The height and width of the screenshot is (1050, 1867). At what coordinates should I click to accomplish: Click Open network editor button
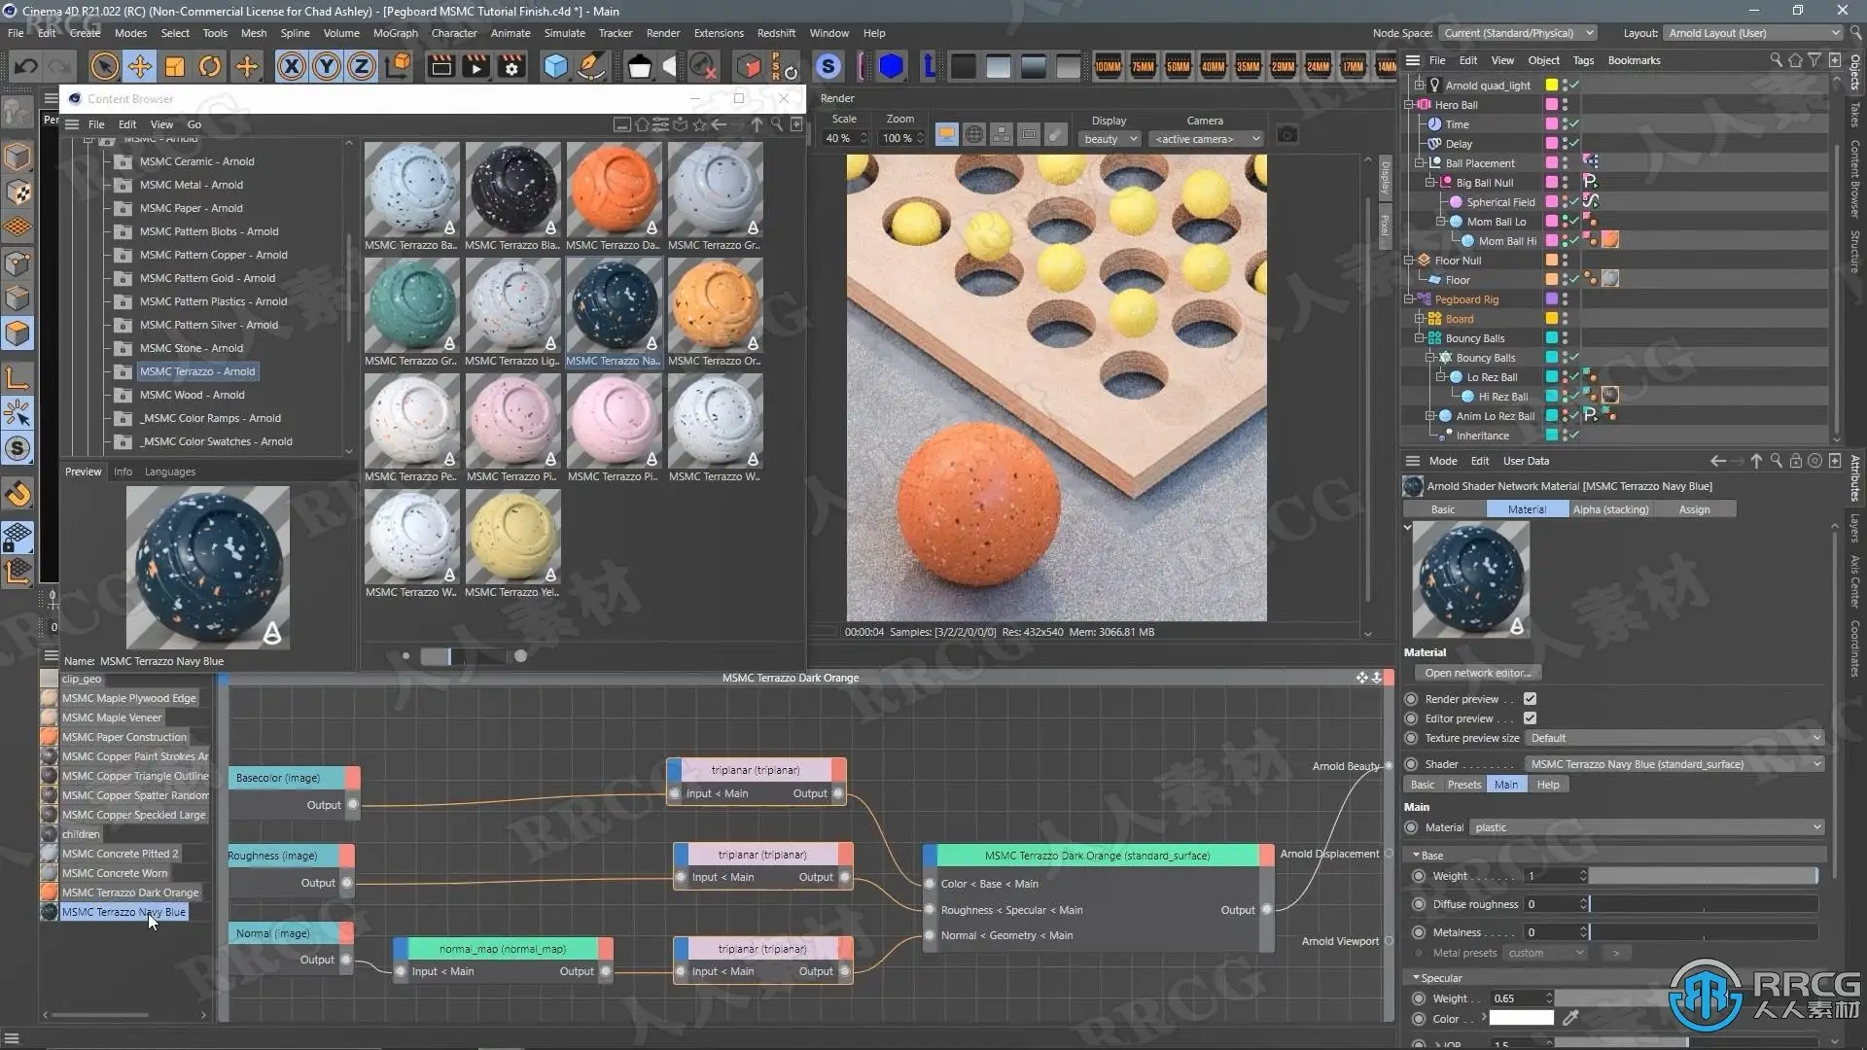1477,673
